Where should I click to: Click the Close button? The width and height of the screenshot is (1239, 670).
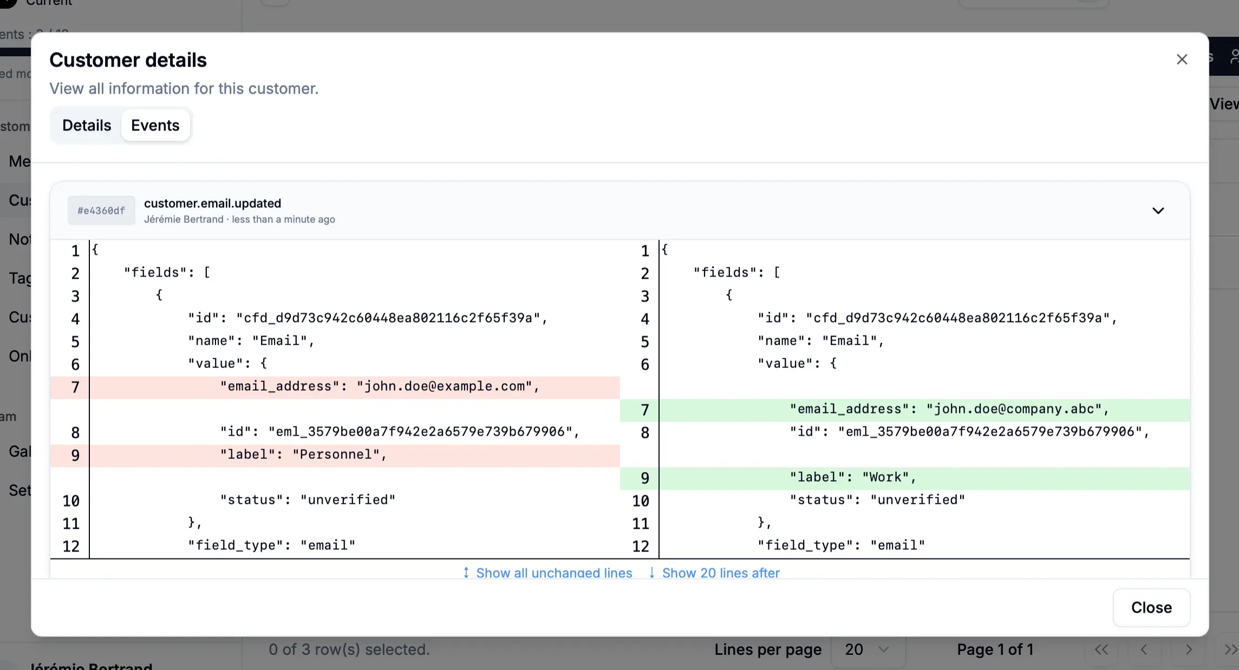(x=1151, y=607)
